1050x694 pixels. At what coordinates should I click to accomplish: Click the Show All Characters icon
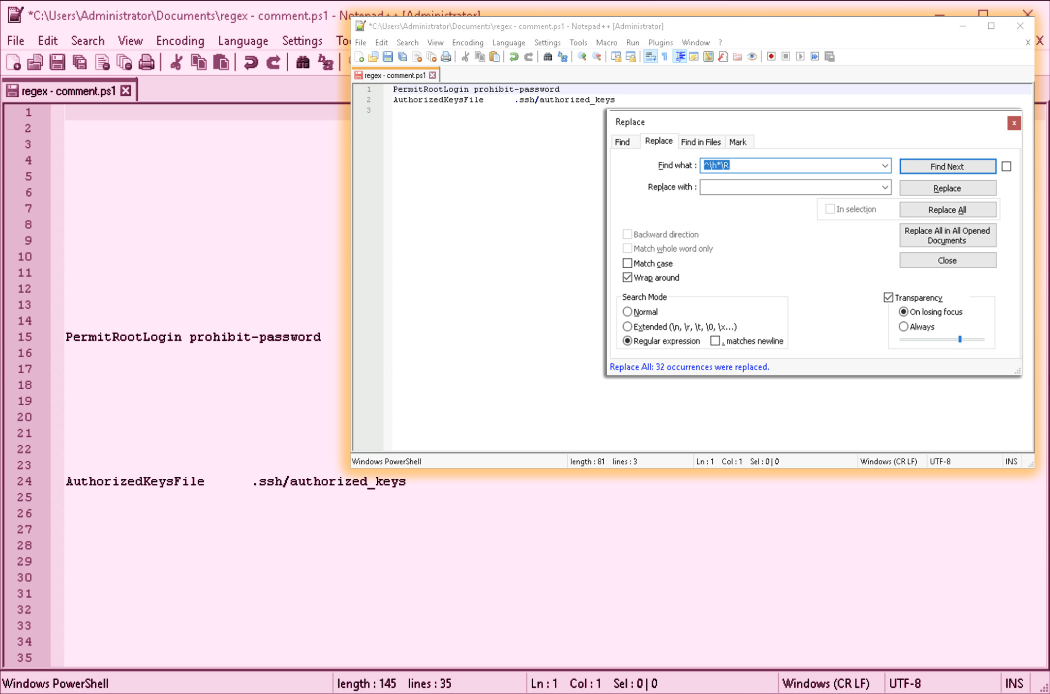pyautogui.click(x=664, y=57)
